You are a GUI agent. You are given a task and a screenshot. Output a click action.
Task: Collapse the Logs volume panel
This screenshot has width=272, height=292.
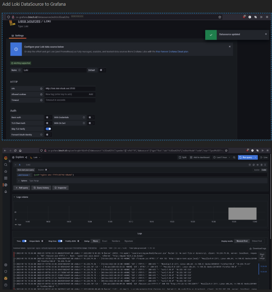(x=14, y=197)
